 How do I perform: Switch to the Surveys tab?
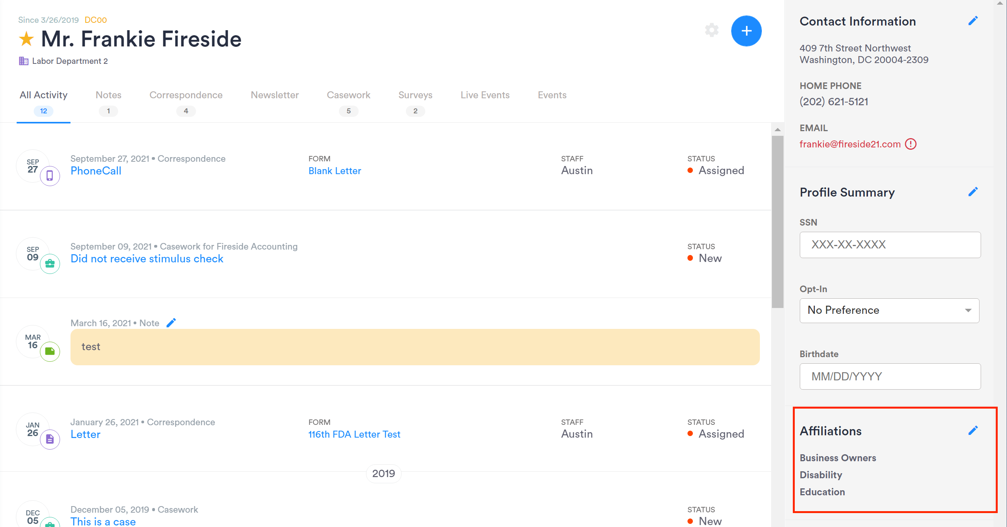(415, 95)
